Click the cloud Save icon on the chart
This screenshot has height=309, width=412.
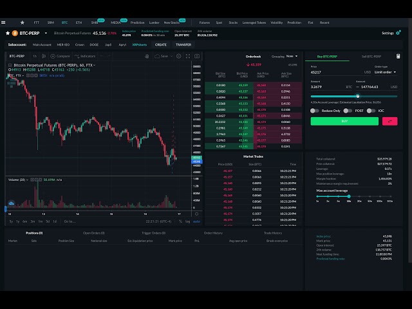(157, 56)
